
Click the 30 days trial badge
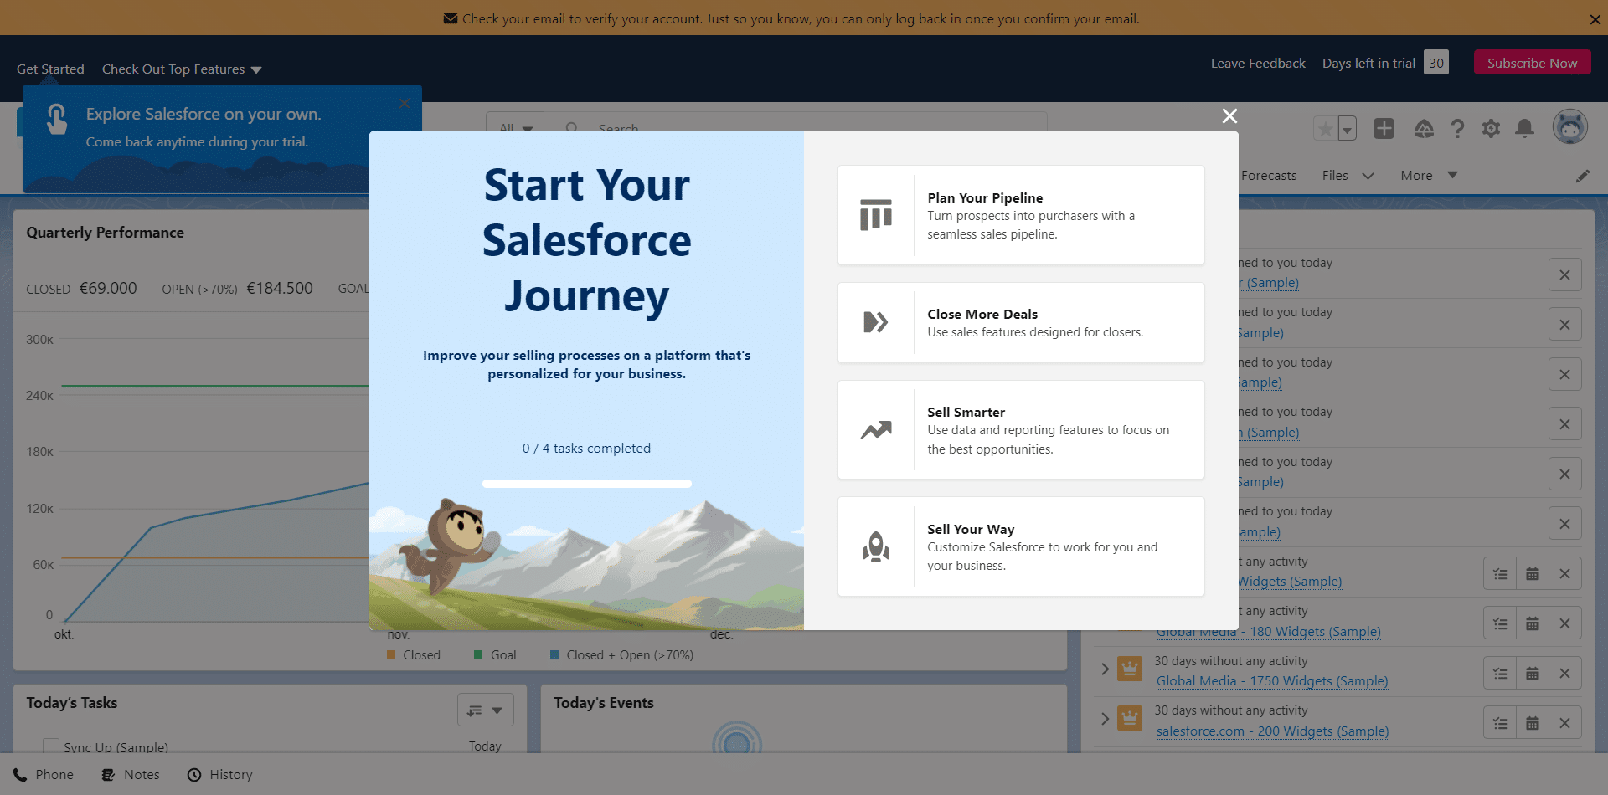pos(1436,63)
